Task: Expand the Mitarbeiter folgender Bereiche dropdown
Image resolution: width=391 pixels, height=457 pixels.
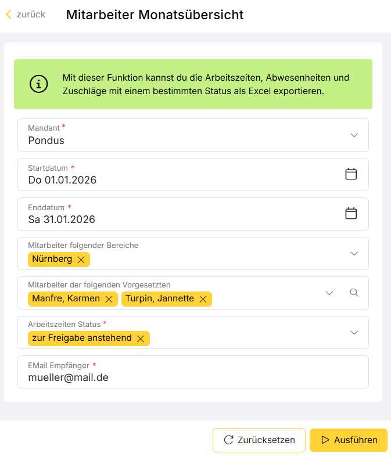Action: [354, 254]
